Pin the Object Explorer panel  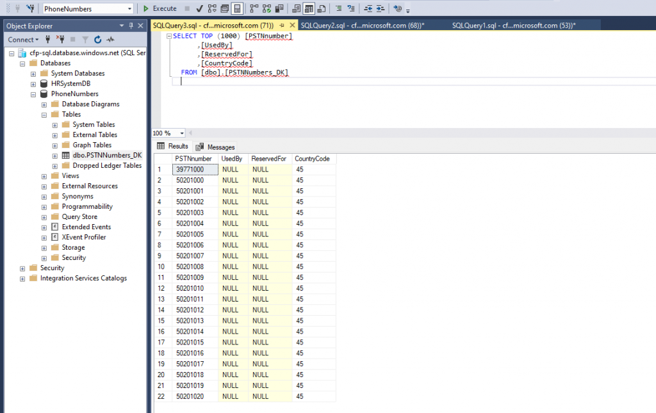131,26
